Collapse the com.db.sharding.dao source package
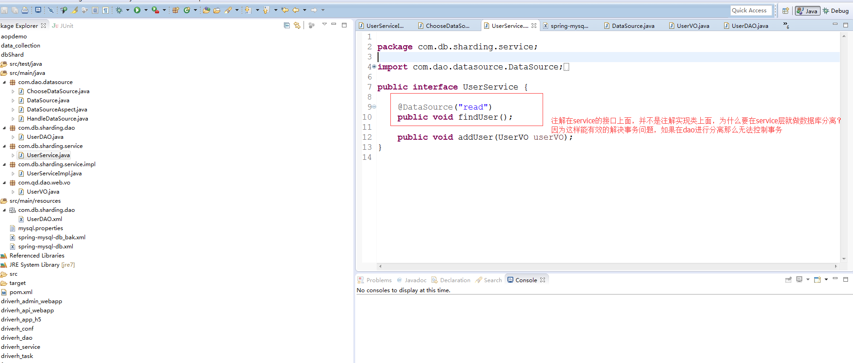This screenshot has height=363, width=853. point(4,128)
